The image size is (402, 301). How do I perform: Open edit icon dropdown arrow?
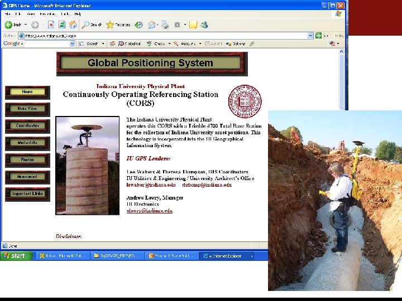(x=185, y=25)
